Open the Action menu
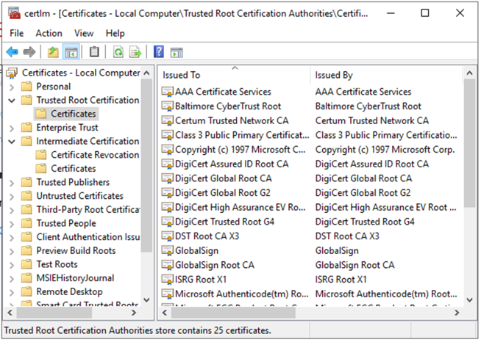Image resolution: width=481 pixels, height=342 pixels. (x=49, y=33)
